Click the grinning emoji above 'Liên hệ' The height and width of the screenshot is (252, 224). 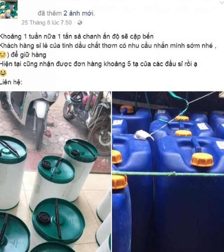(x=3, y=73)
